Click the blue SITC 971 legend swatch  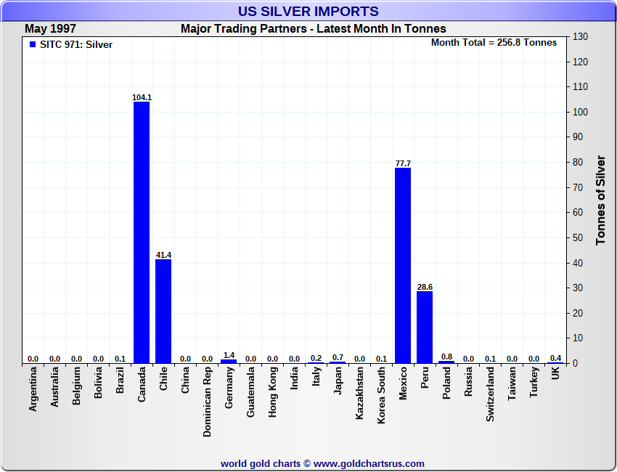[x=33, y=45]
